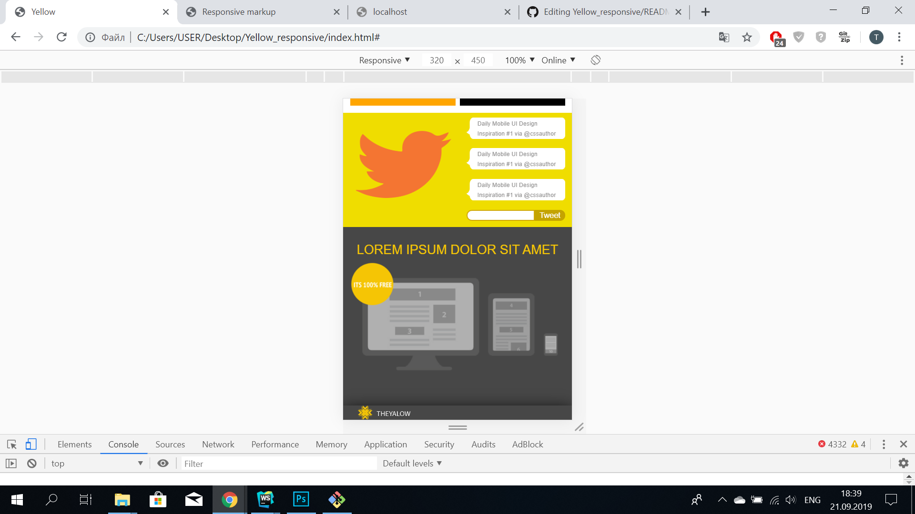
Task: Click the tweet text input field
Action: pyautogui.click(x=500, y=215)
